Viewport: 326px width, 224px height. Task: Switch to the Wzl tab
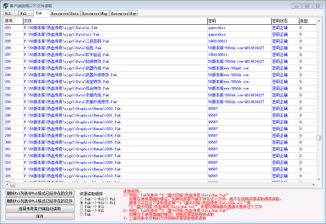26,13
